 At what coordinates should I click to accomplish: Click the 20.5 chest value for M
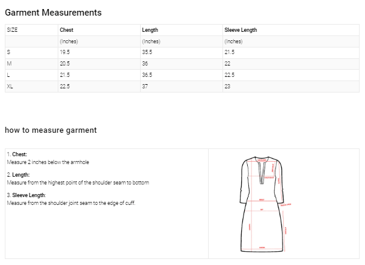[65, 64]
